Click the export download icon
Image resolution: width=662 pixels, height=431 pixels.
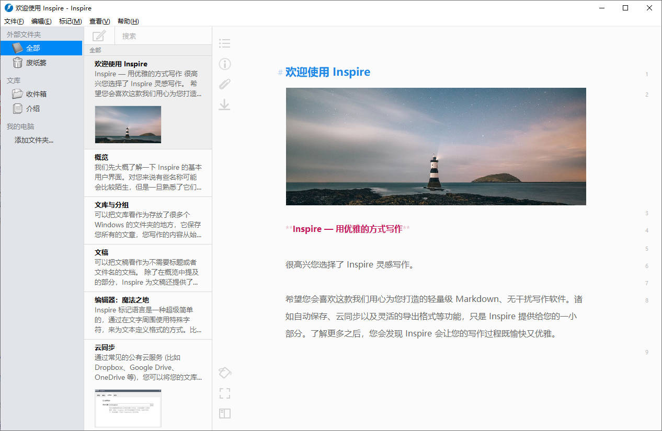tap(224, 104)
